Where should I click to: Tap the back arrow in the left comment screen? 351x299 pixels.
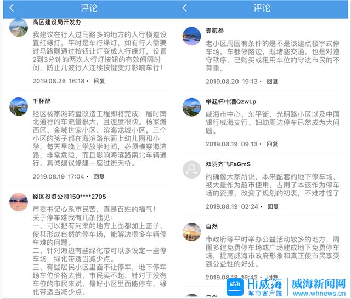[12, 8]
